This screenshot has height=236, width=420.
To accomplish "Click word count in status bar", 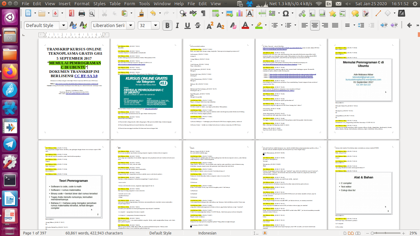I will [x=94, y=233].
